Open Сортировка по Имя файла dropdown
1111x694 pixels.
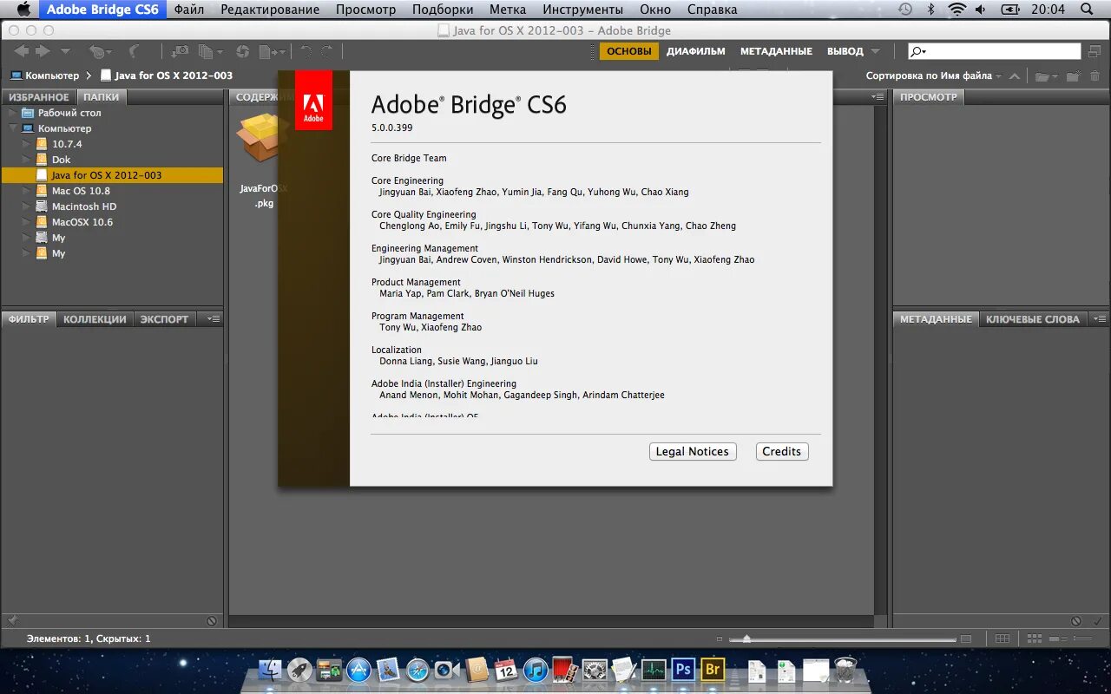(934, 75)
